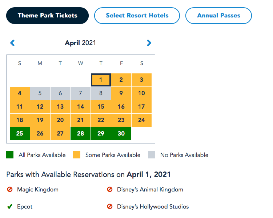The height and width of the screenshot is (218, 273).
Task: Go to the next month arrow
Action: click(149, 43)
